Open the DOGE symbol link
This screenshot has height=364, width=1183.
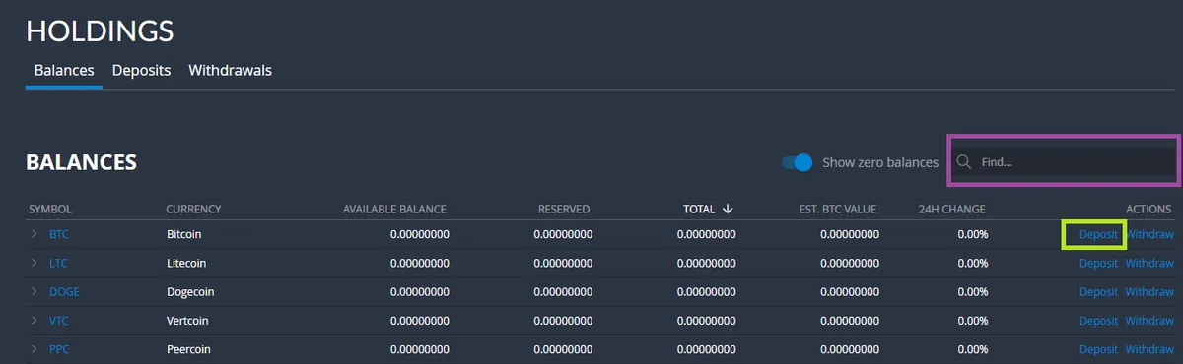(x=64, y=291)
